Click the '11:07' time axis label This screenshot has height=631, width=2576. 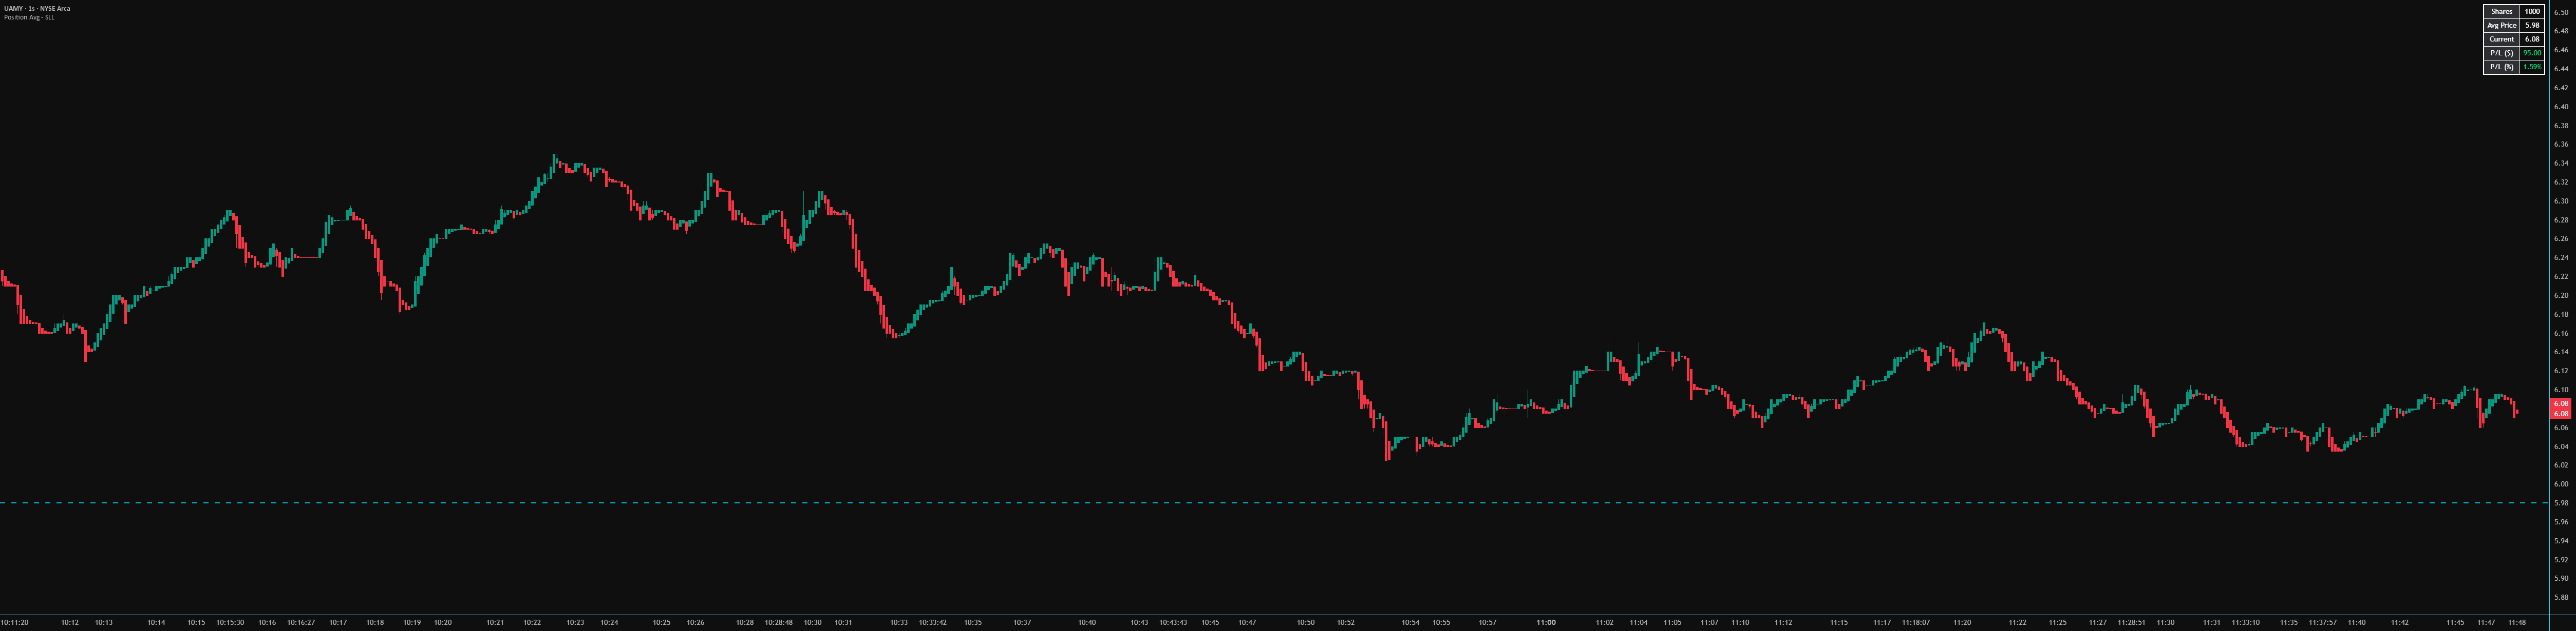tap(1709, 622)
